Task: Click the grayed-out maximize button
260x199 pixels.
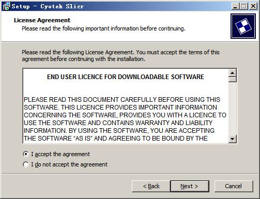Action: click(x=244, y=6)
